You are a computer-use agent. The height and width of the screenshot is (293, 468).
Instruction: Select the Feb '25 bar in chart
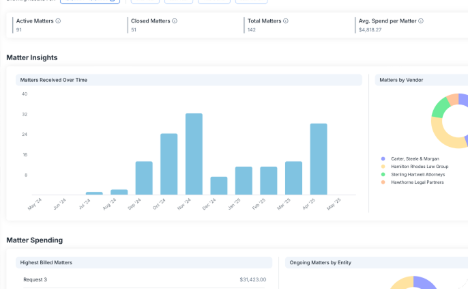269,181
